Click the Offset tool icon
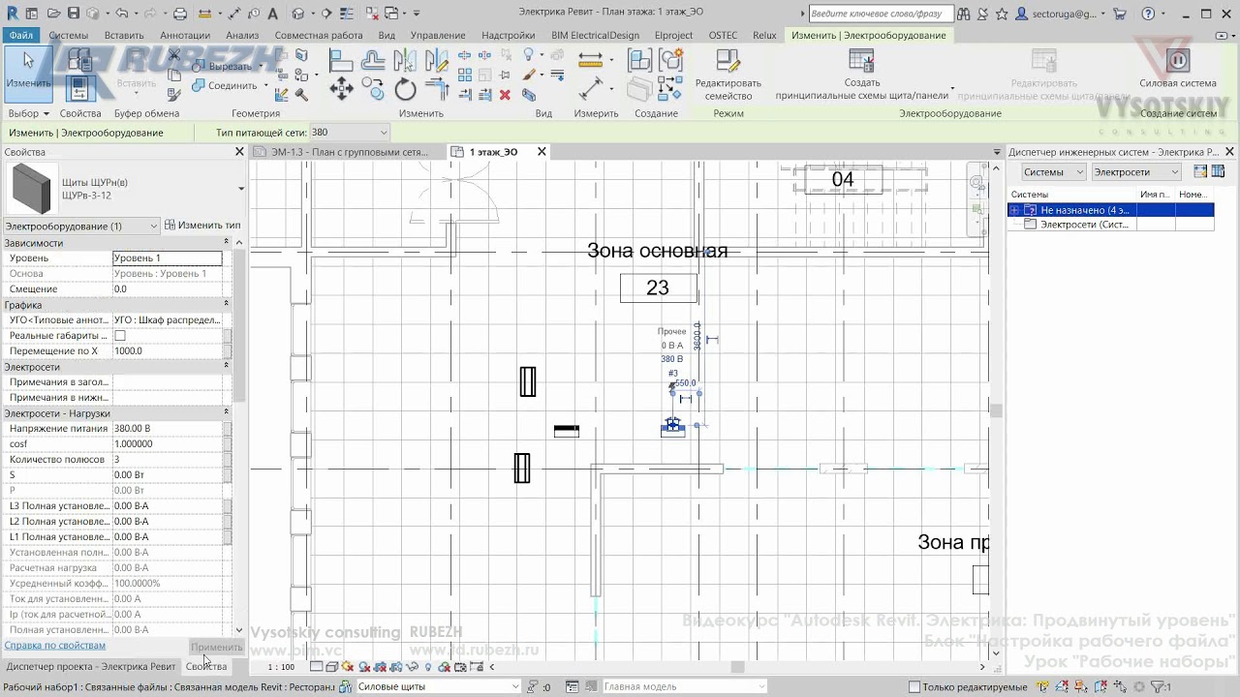Viewport: 1240px width, 697px height. click(x=373, y=61)
